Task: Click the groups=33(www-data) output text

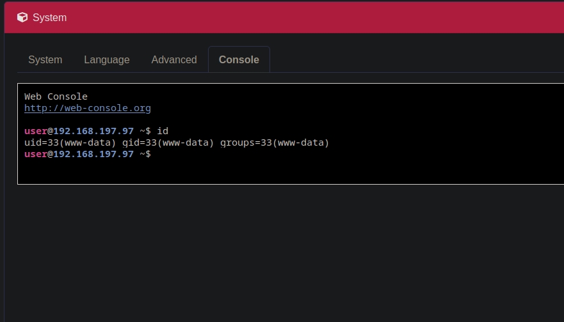Action: (x=274, y=142)
